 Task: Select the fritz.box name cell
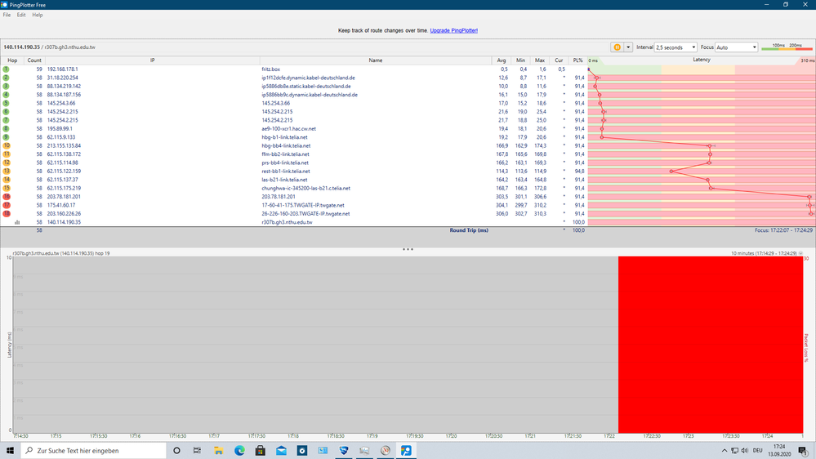(270, 69)
